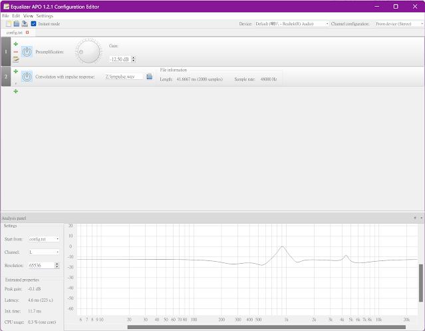Open the Channel configuration dropdown
425x331 pixels.
coord(399,24)
